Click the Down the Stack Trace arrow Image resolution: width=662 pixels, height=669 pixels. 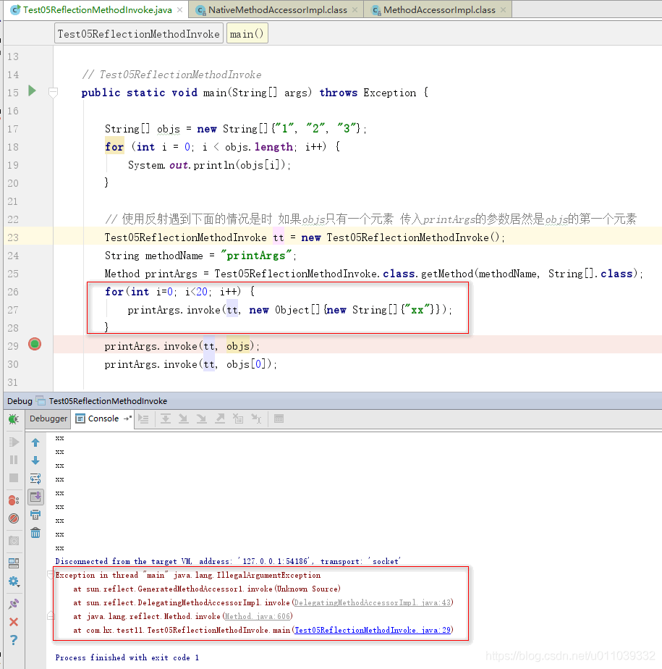coord(35,460)
